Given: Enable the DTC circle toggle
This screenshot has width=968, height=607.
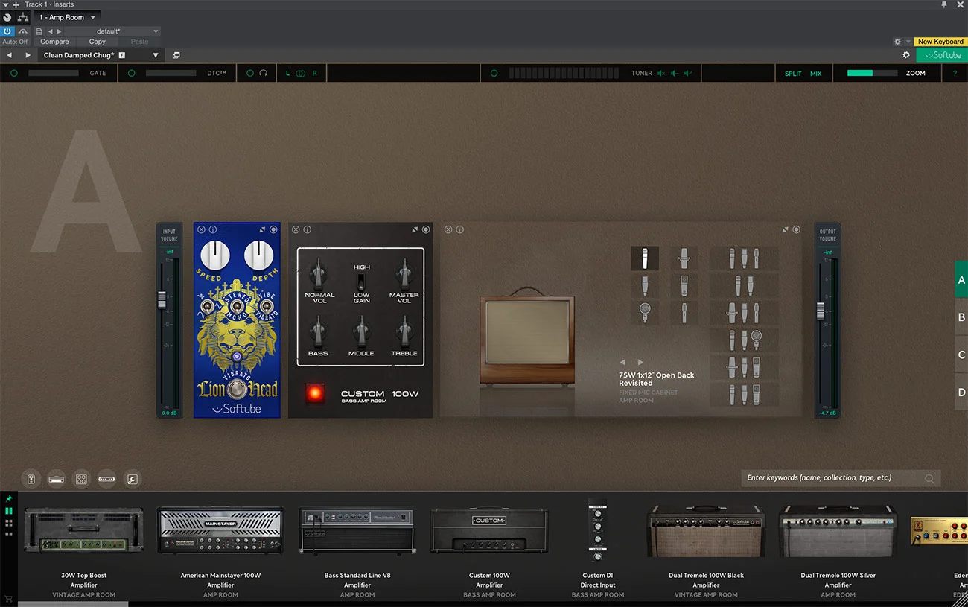Looking at the screenshot, I should [132, 73].
